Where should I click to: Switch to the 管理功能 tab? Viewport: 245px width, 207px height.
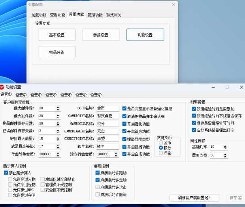pos(95,15)
